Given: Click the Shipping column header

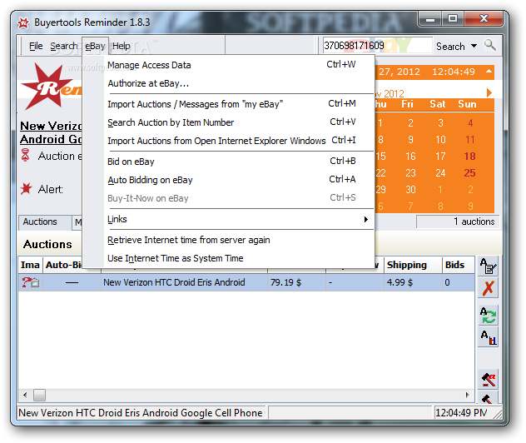Looking at the screenshot, I should pos(413,265).
